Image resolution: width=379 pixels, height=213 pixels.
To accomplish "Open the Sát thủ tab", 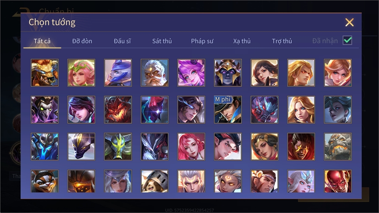I will pos(162,41).
